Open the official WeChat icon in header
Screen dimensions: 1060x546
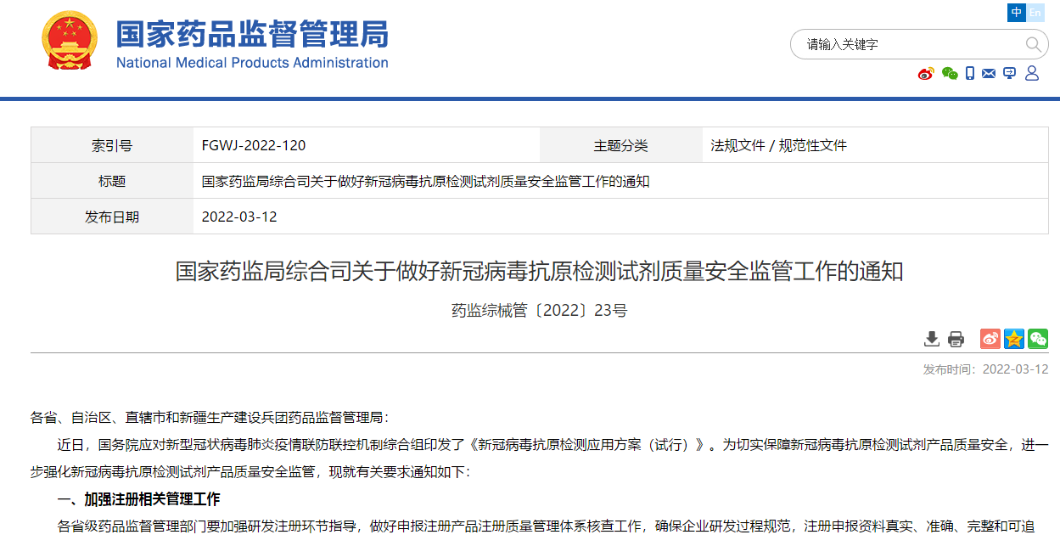950,74
